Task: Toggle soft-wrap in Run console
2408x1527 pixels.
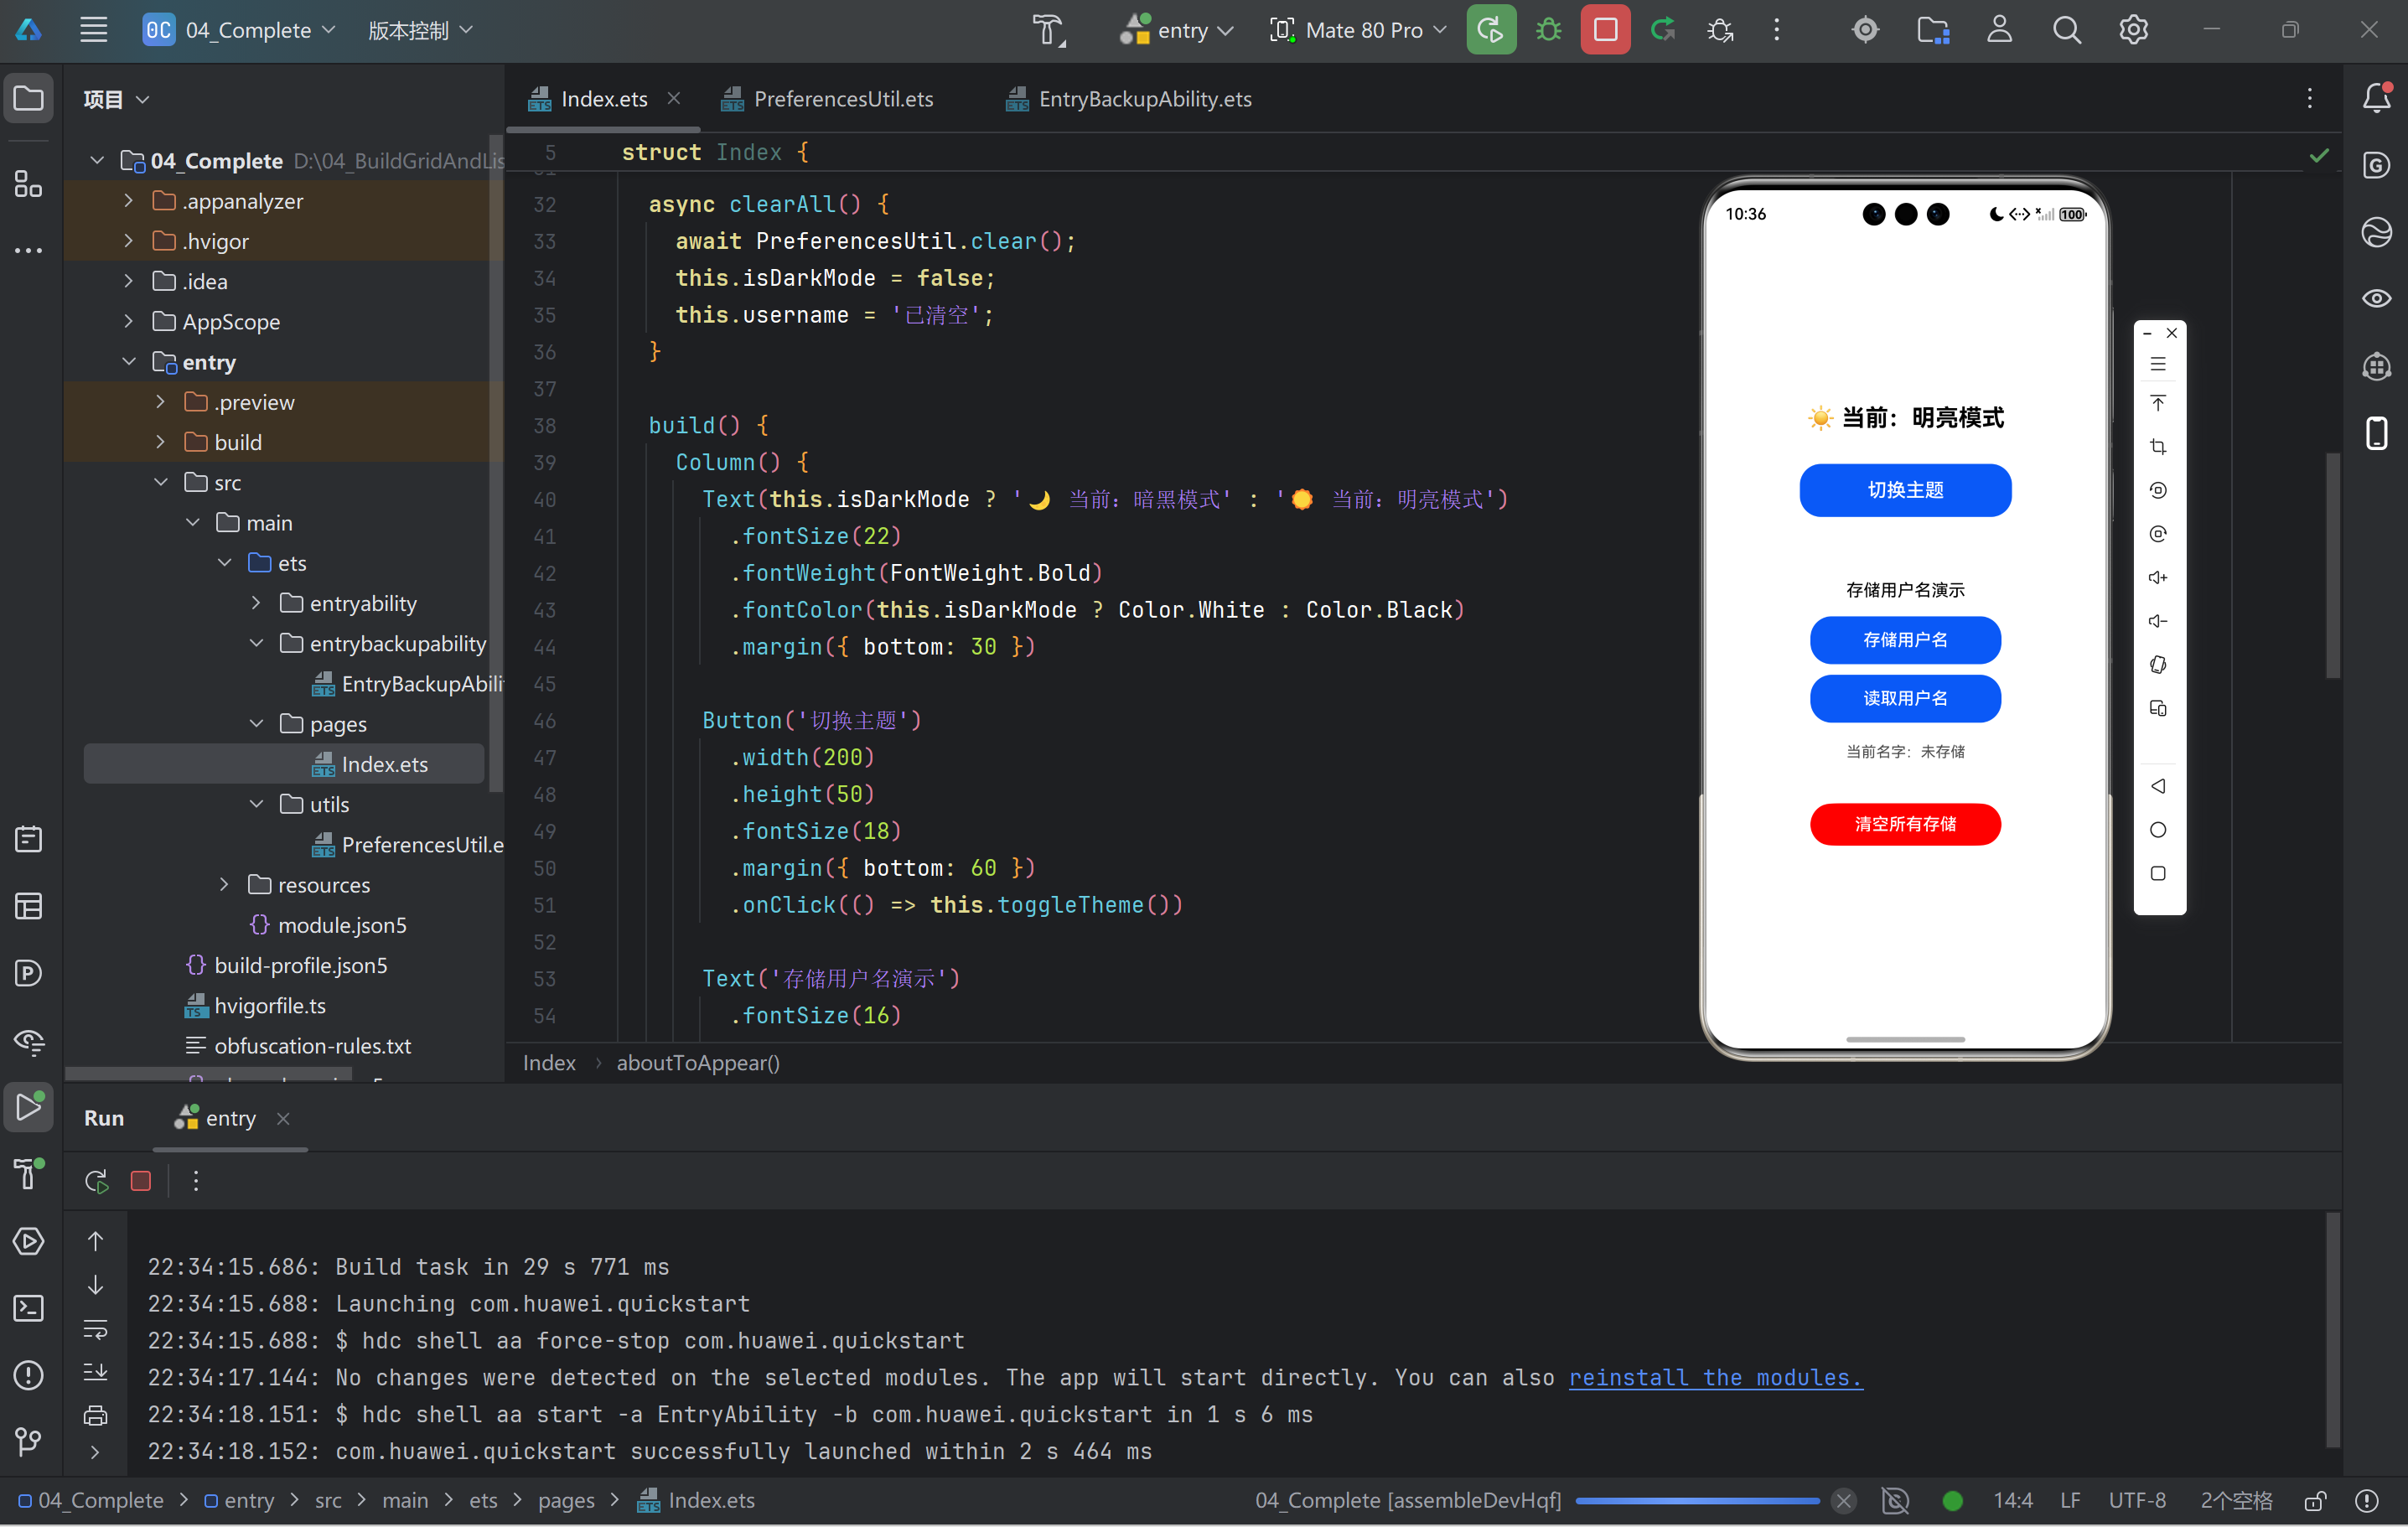Action: [95, 1329]
